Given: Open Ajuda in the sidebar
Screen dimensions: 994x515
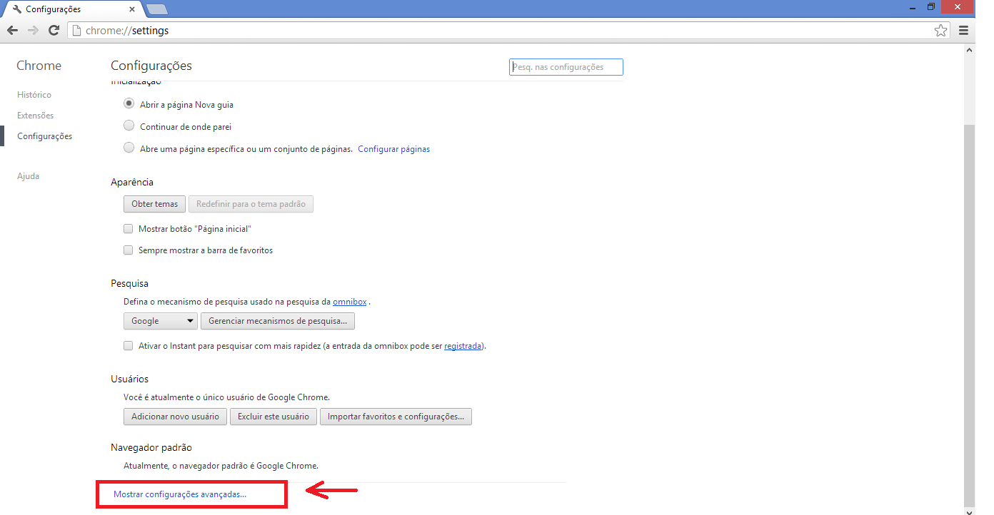Looking at the screenshot, I should click(x=28, y=176).
